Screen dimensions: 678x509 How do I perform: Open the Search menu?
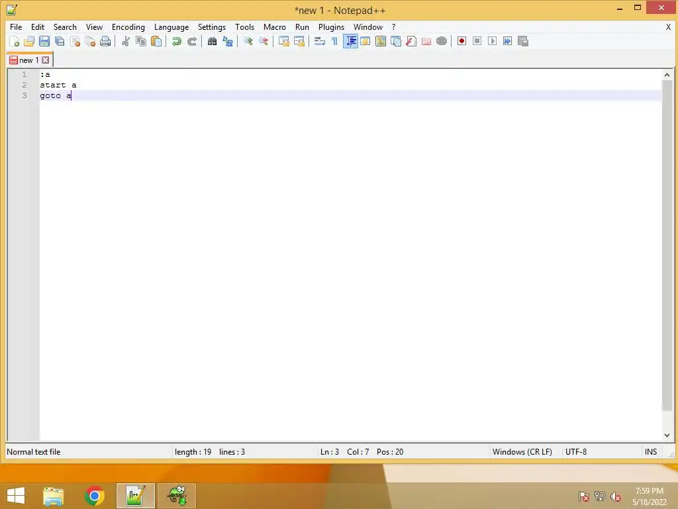click(x=65, y=27)
